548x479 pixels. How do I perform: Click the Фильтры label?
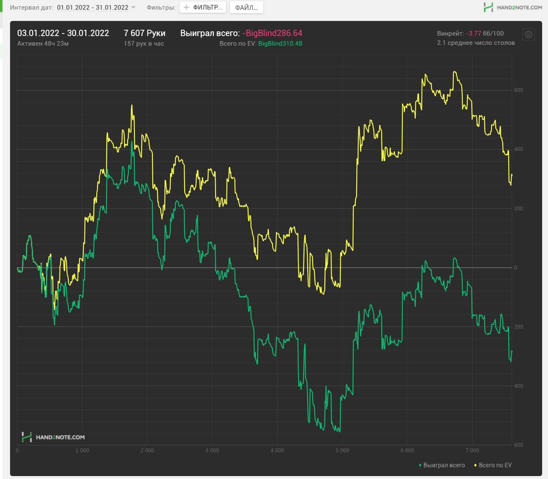click(x=161, y=8)
